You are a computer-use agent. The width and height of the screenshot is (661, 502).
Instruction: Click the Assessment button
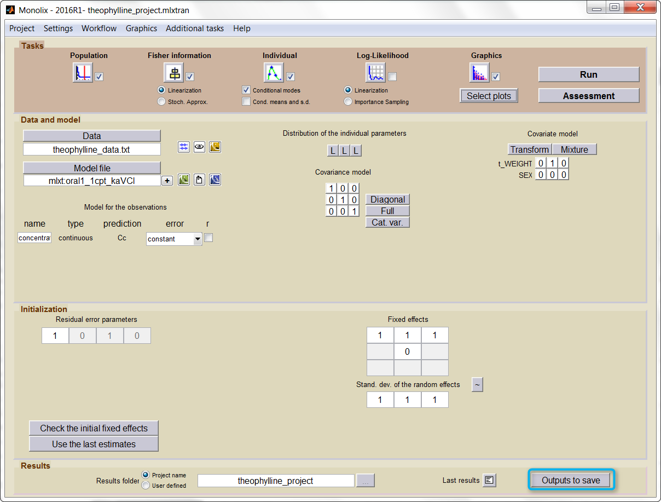coord(589,96)
